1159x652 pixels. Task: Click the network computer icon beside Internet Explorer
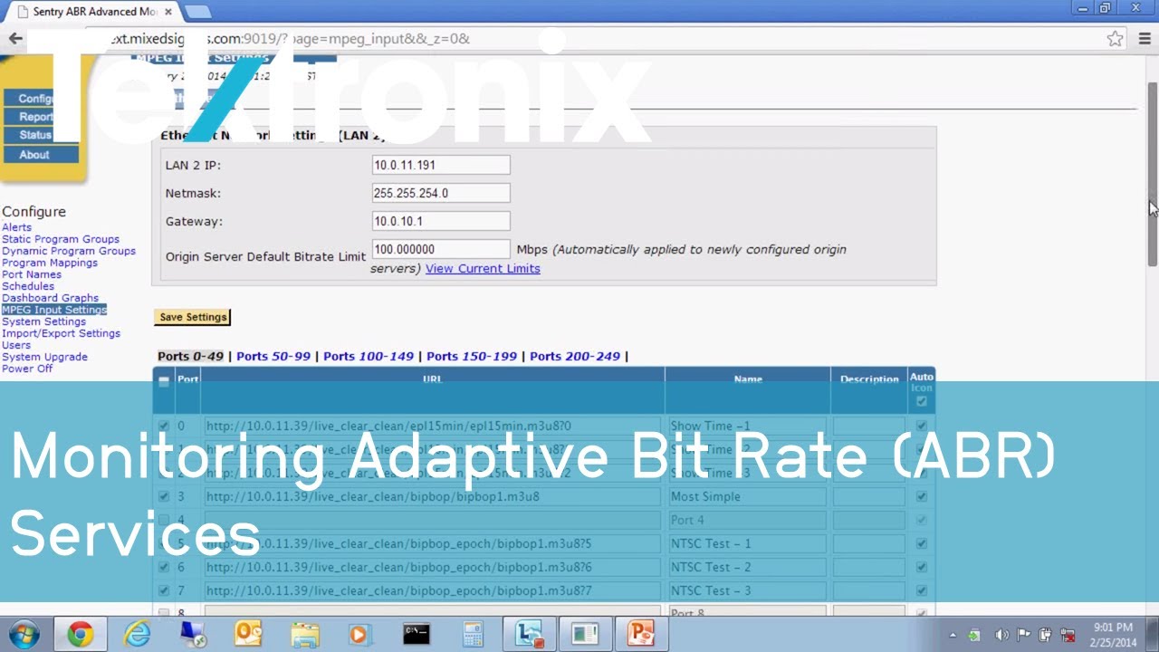tap(193, 635)
